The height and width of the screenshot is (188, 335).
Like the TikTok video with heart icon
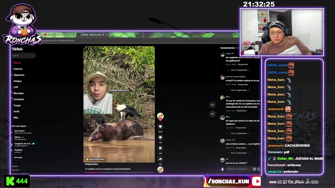tap(160, 127)
